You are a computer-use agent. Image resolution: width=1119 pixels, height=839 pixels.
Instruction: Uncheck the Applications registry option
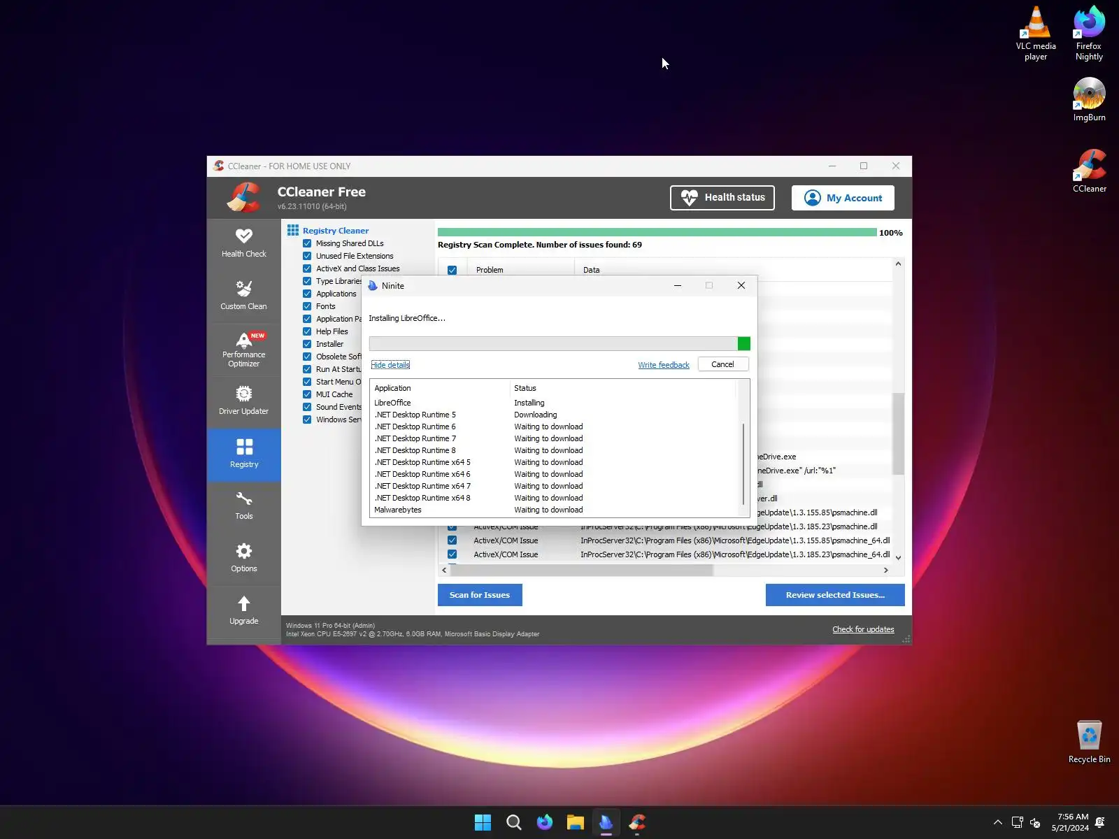tap(307, 294)
